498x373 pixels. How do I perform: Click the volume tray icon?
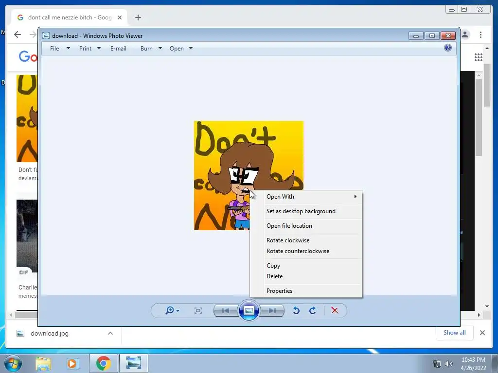pos(448,364)
